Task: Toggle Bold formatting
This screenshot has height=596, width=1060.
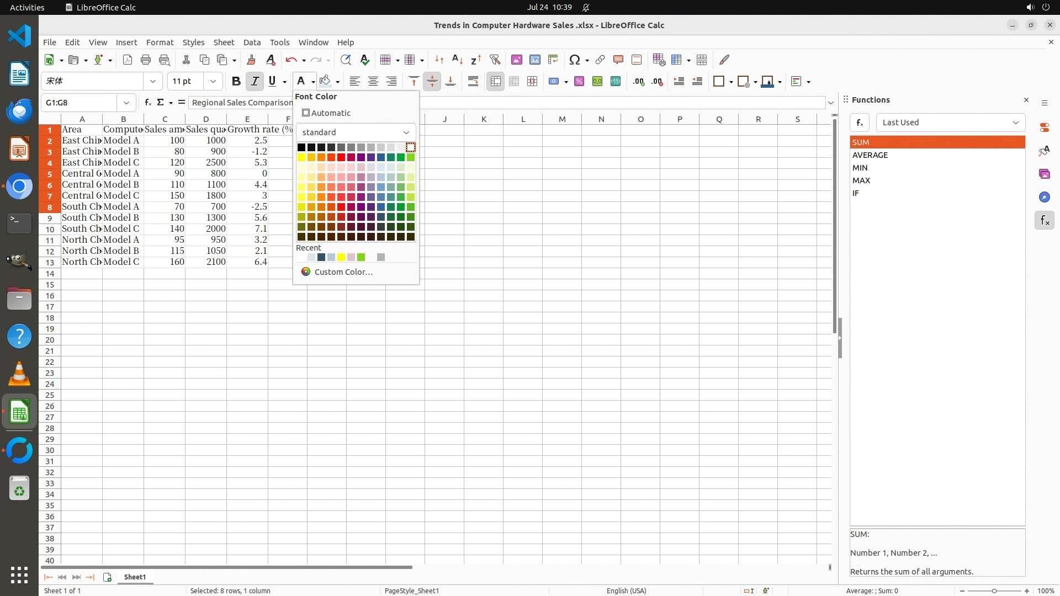Action: [x=236, y=82]
